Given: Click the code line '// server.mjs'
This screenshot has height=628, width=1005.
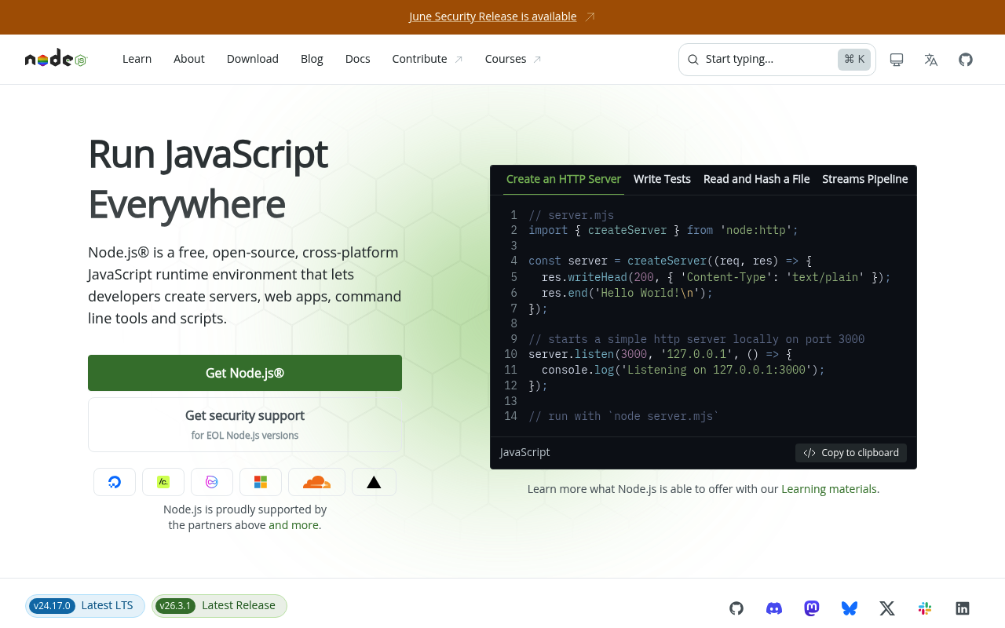Looking at the screenshot, I should coord(572,215).
